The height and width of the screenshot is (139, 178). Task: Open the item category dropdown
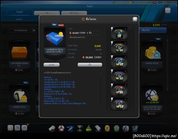pos(22,31)
